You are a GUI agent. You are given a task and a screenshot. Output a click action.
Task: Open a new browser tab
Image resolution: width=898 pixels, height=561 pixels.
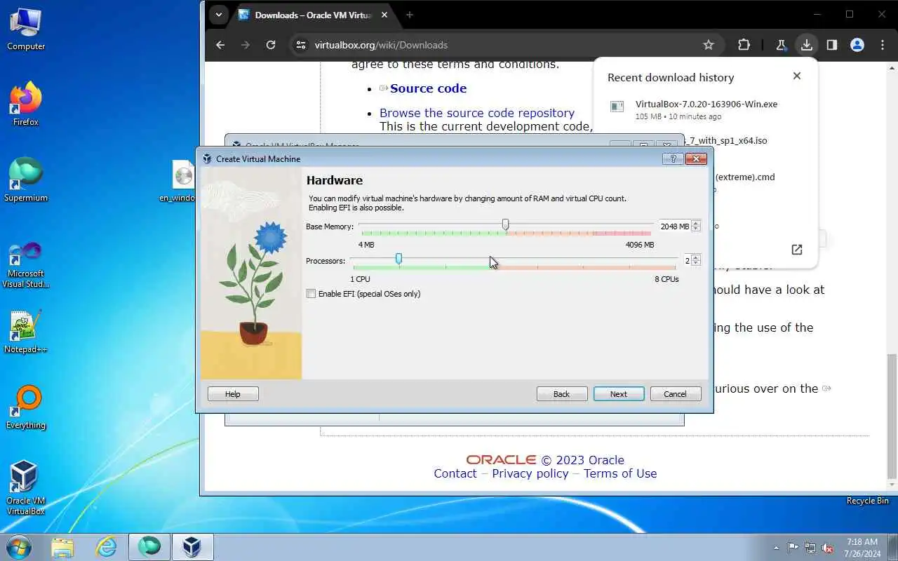click(410, 15)
